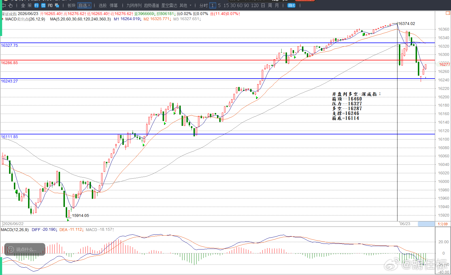451x275 pixels.
Task: Switch to 周 weekly chart
Action: pos(270,5)
